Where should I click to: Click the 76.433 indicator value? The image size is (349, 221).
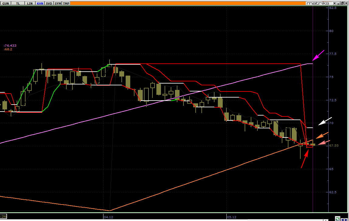(x=10, y=45)
